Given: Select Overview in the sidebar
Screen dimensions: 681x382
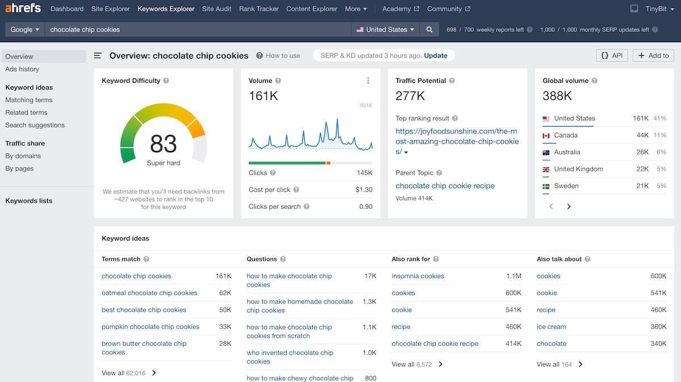Looking at the screenshot, I should pyautogui.click(x=44, y=57).
